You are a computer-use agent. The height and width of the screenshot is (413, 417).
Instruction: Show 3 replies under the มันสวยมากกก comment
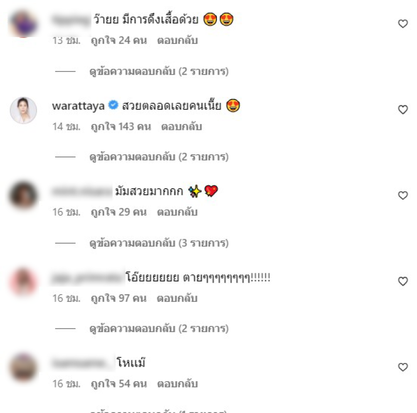[159, 243]
